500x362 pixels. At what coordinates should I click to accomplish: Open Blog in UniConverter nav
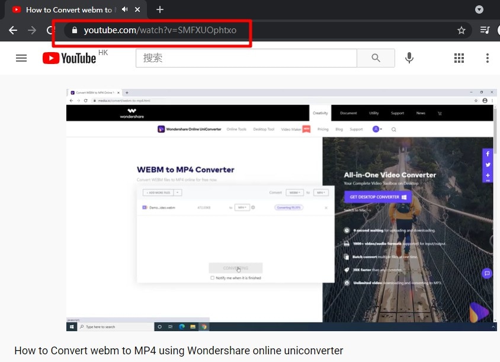(339, 129)
